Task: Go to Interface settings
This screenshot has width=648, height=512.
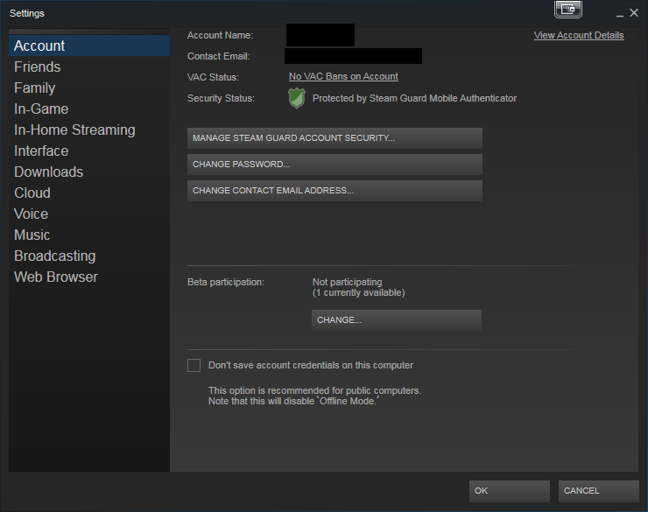Action: pyautogui.click(x=41, y=151)
